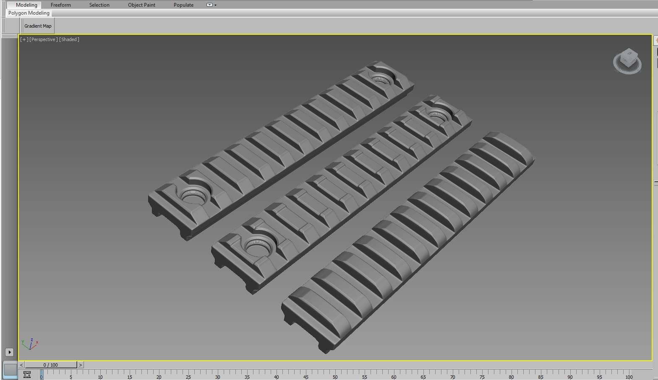Click frame 50 on the timeline ruler
Image resolution: width=658 pixels, height=380 pixels.
pyautogui.click(x=335, y=375)
